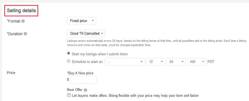Click the Best Offer label text

point(75,90)
